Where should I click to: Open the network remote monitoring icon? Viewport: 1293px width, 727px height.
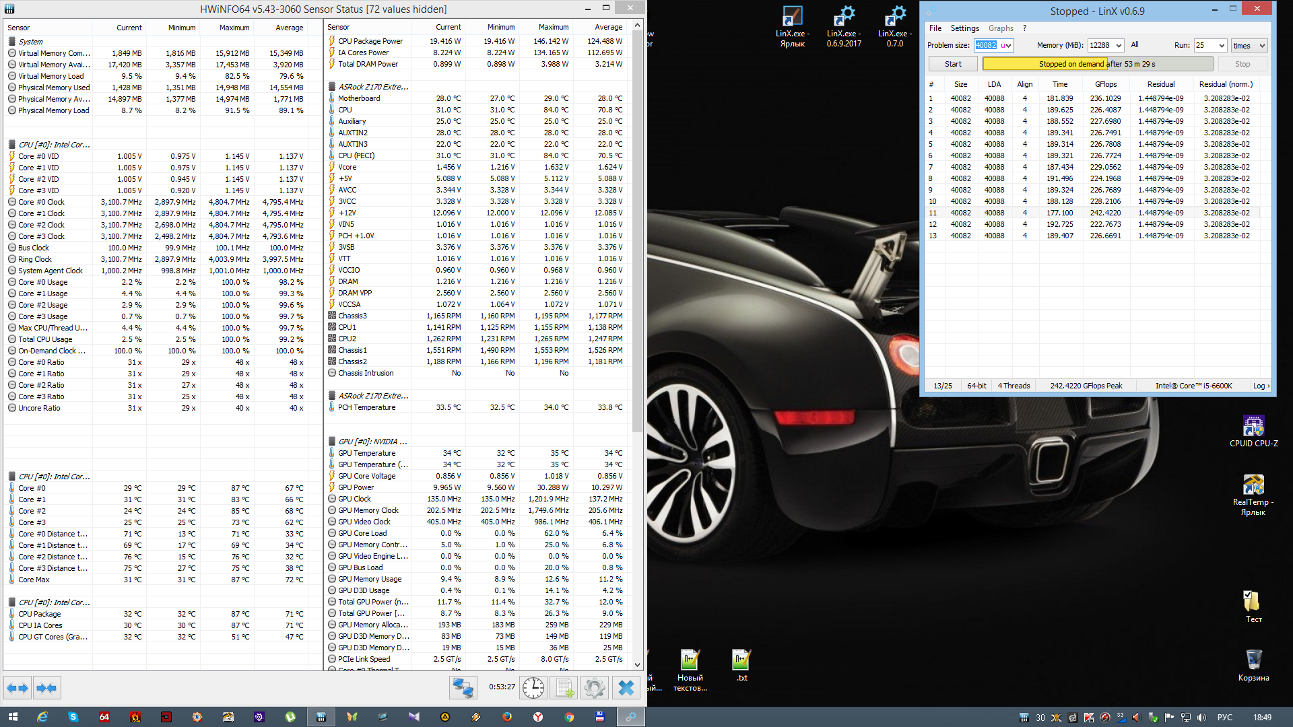click(x=463, y=688)
